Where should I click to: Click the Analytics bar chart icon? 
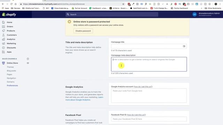(3, 39)
